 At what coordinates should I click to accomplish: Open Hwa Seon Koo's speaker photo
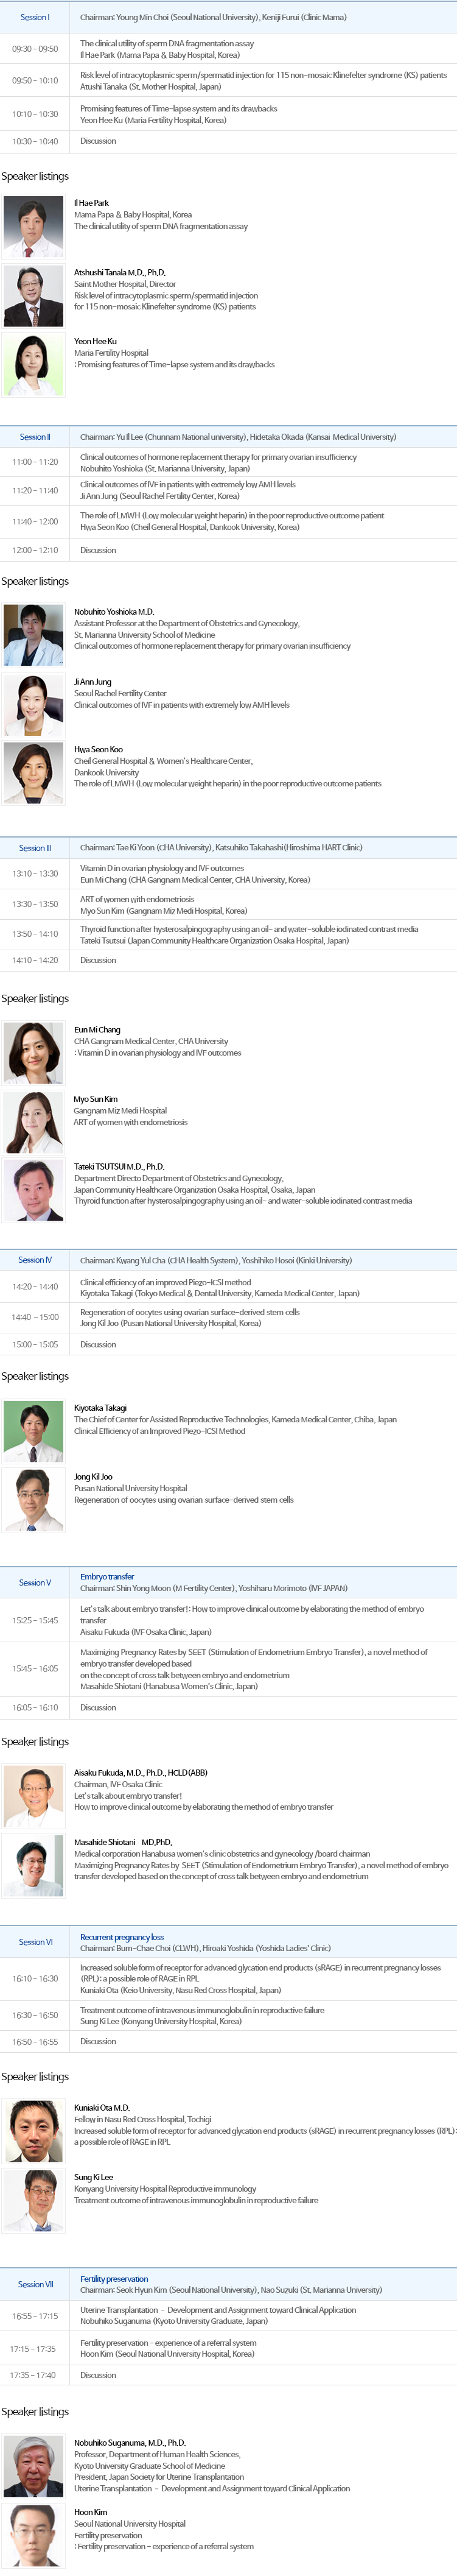click(34, 773)
